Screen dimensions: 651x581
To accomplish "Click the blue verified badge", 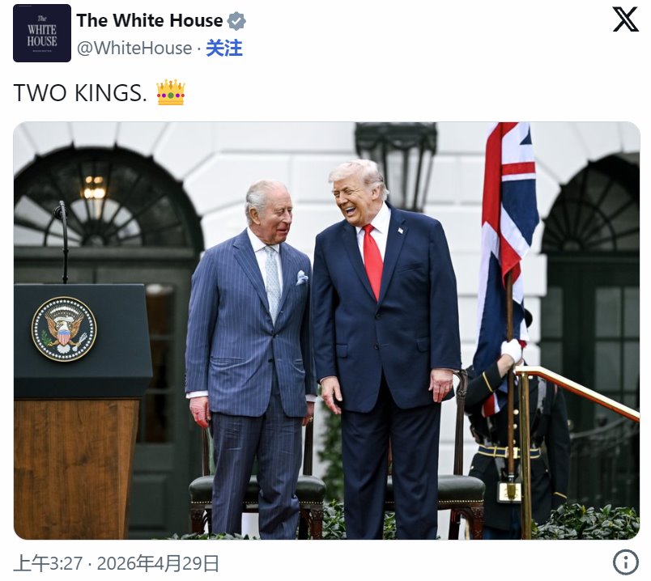I will (236, 21).
